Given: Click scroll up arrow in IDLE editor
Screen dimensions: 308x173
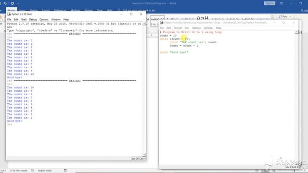Looking at the screenshot, I should 296,32.
